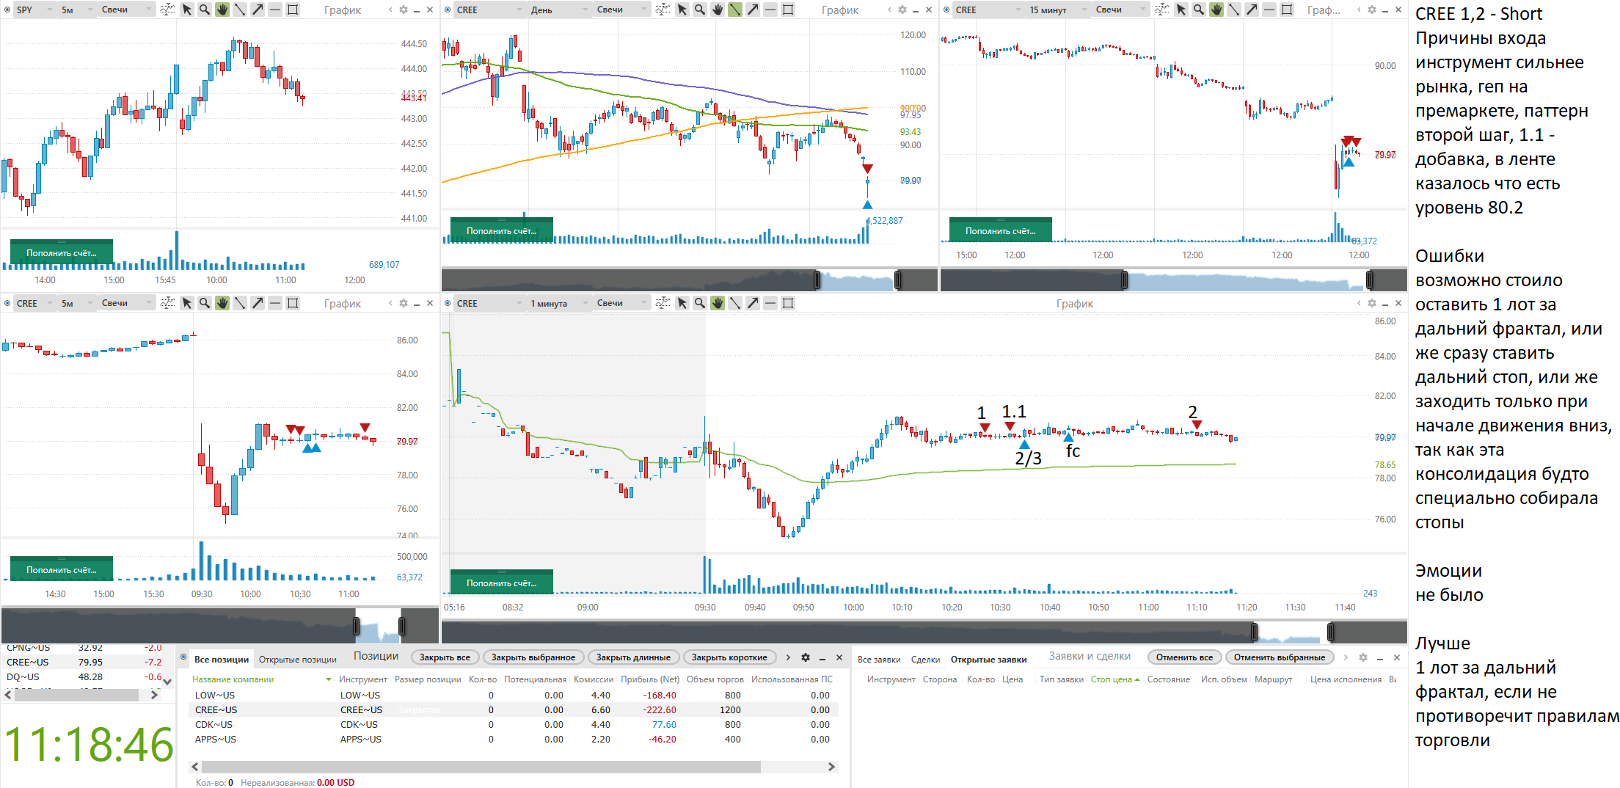
Task: Click Закрыть длинные button
Action: click(633, 657)
